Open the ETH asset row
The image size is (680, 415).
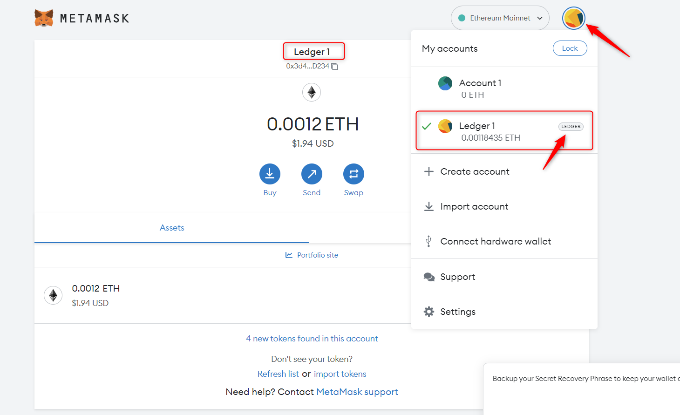coord(186,295)
